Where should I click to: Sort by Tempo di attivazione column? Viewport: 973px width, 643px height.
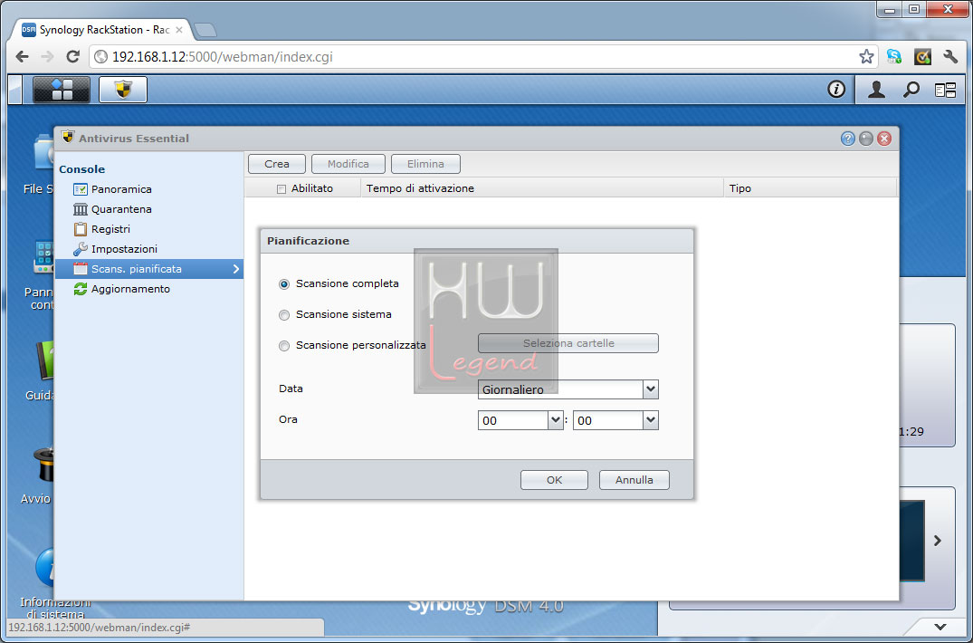pyautogui.click(x=542, y=188)
